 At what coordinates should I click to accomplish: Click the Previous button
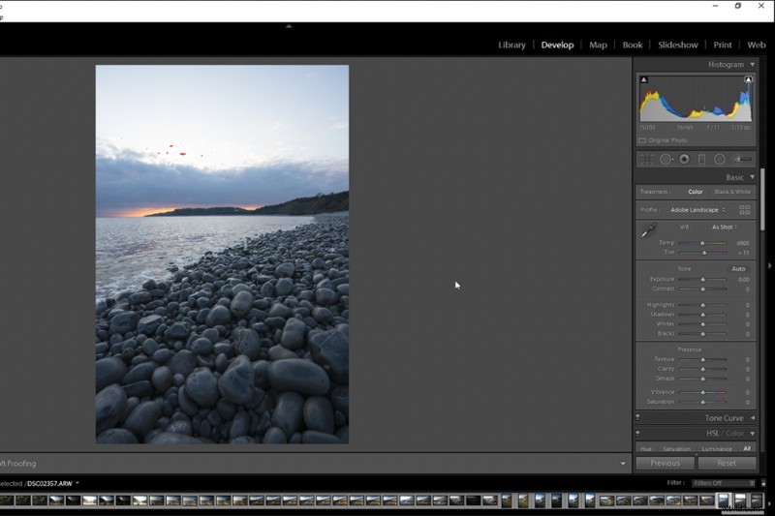666,463
